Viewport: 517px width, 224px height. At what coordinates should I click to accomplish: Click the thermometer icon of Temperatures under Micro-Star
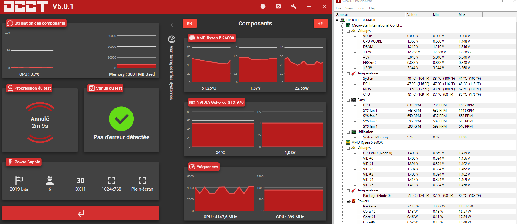[354, 73]
